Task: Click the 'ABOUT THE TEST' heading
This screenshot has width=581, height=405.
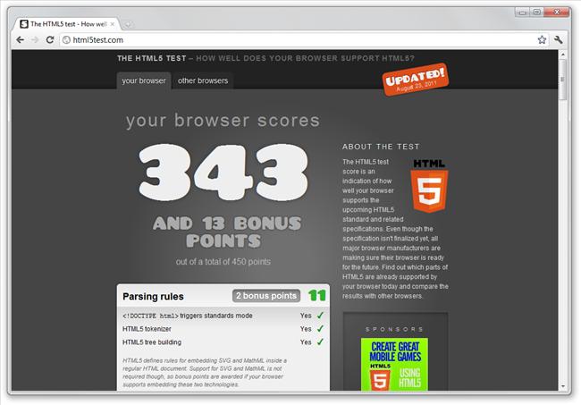Action: [x=381, y=147]
